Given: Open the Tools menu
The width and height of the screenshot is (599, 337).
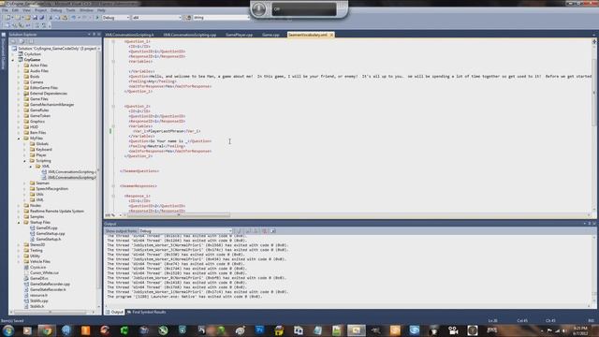Looking at the screenshot, I should 71,10.
